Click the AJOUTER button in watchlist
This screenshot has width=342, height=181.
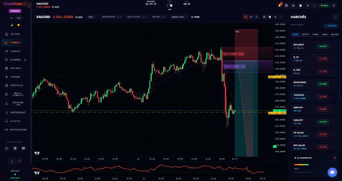coord(331,25)
